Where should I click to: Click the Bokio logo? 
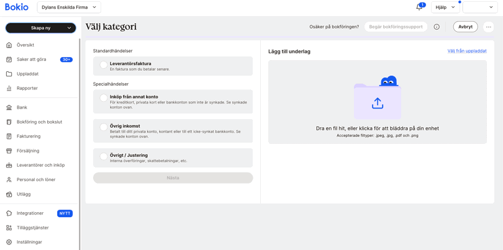(x=17, y=7)
